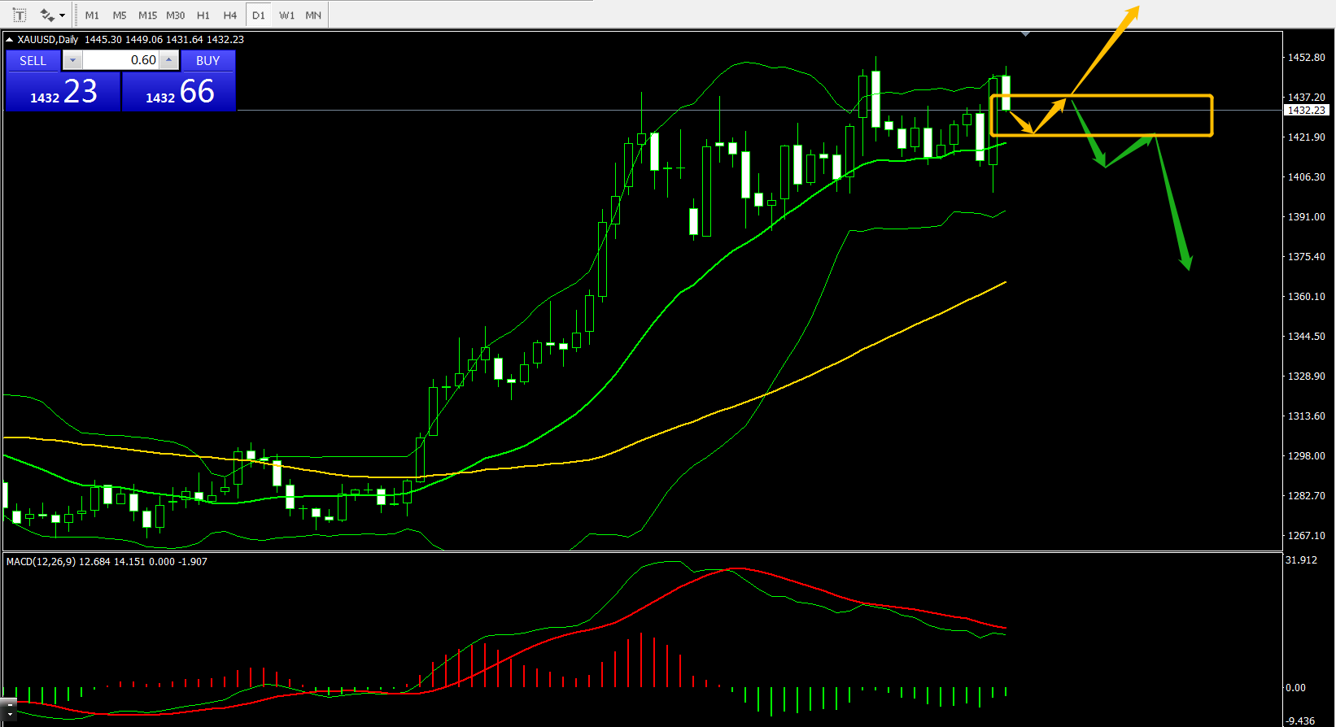Change chart to H4 timeframe
The height and width of the screenshot is (727, 1336).
pos(230,15)
